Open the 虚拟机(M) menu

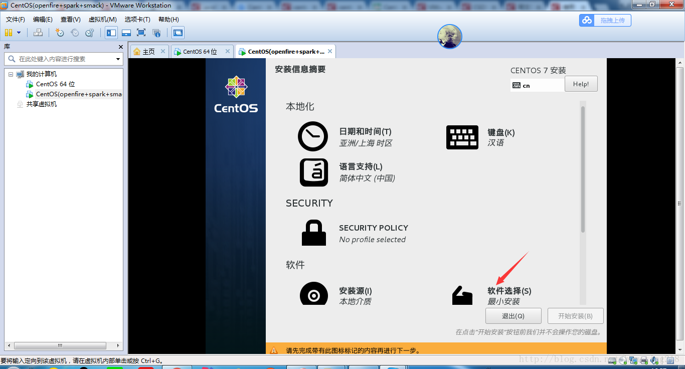click(103, 19)
